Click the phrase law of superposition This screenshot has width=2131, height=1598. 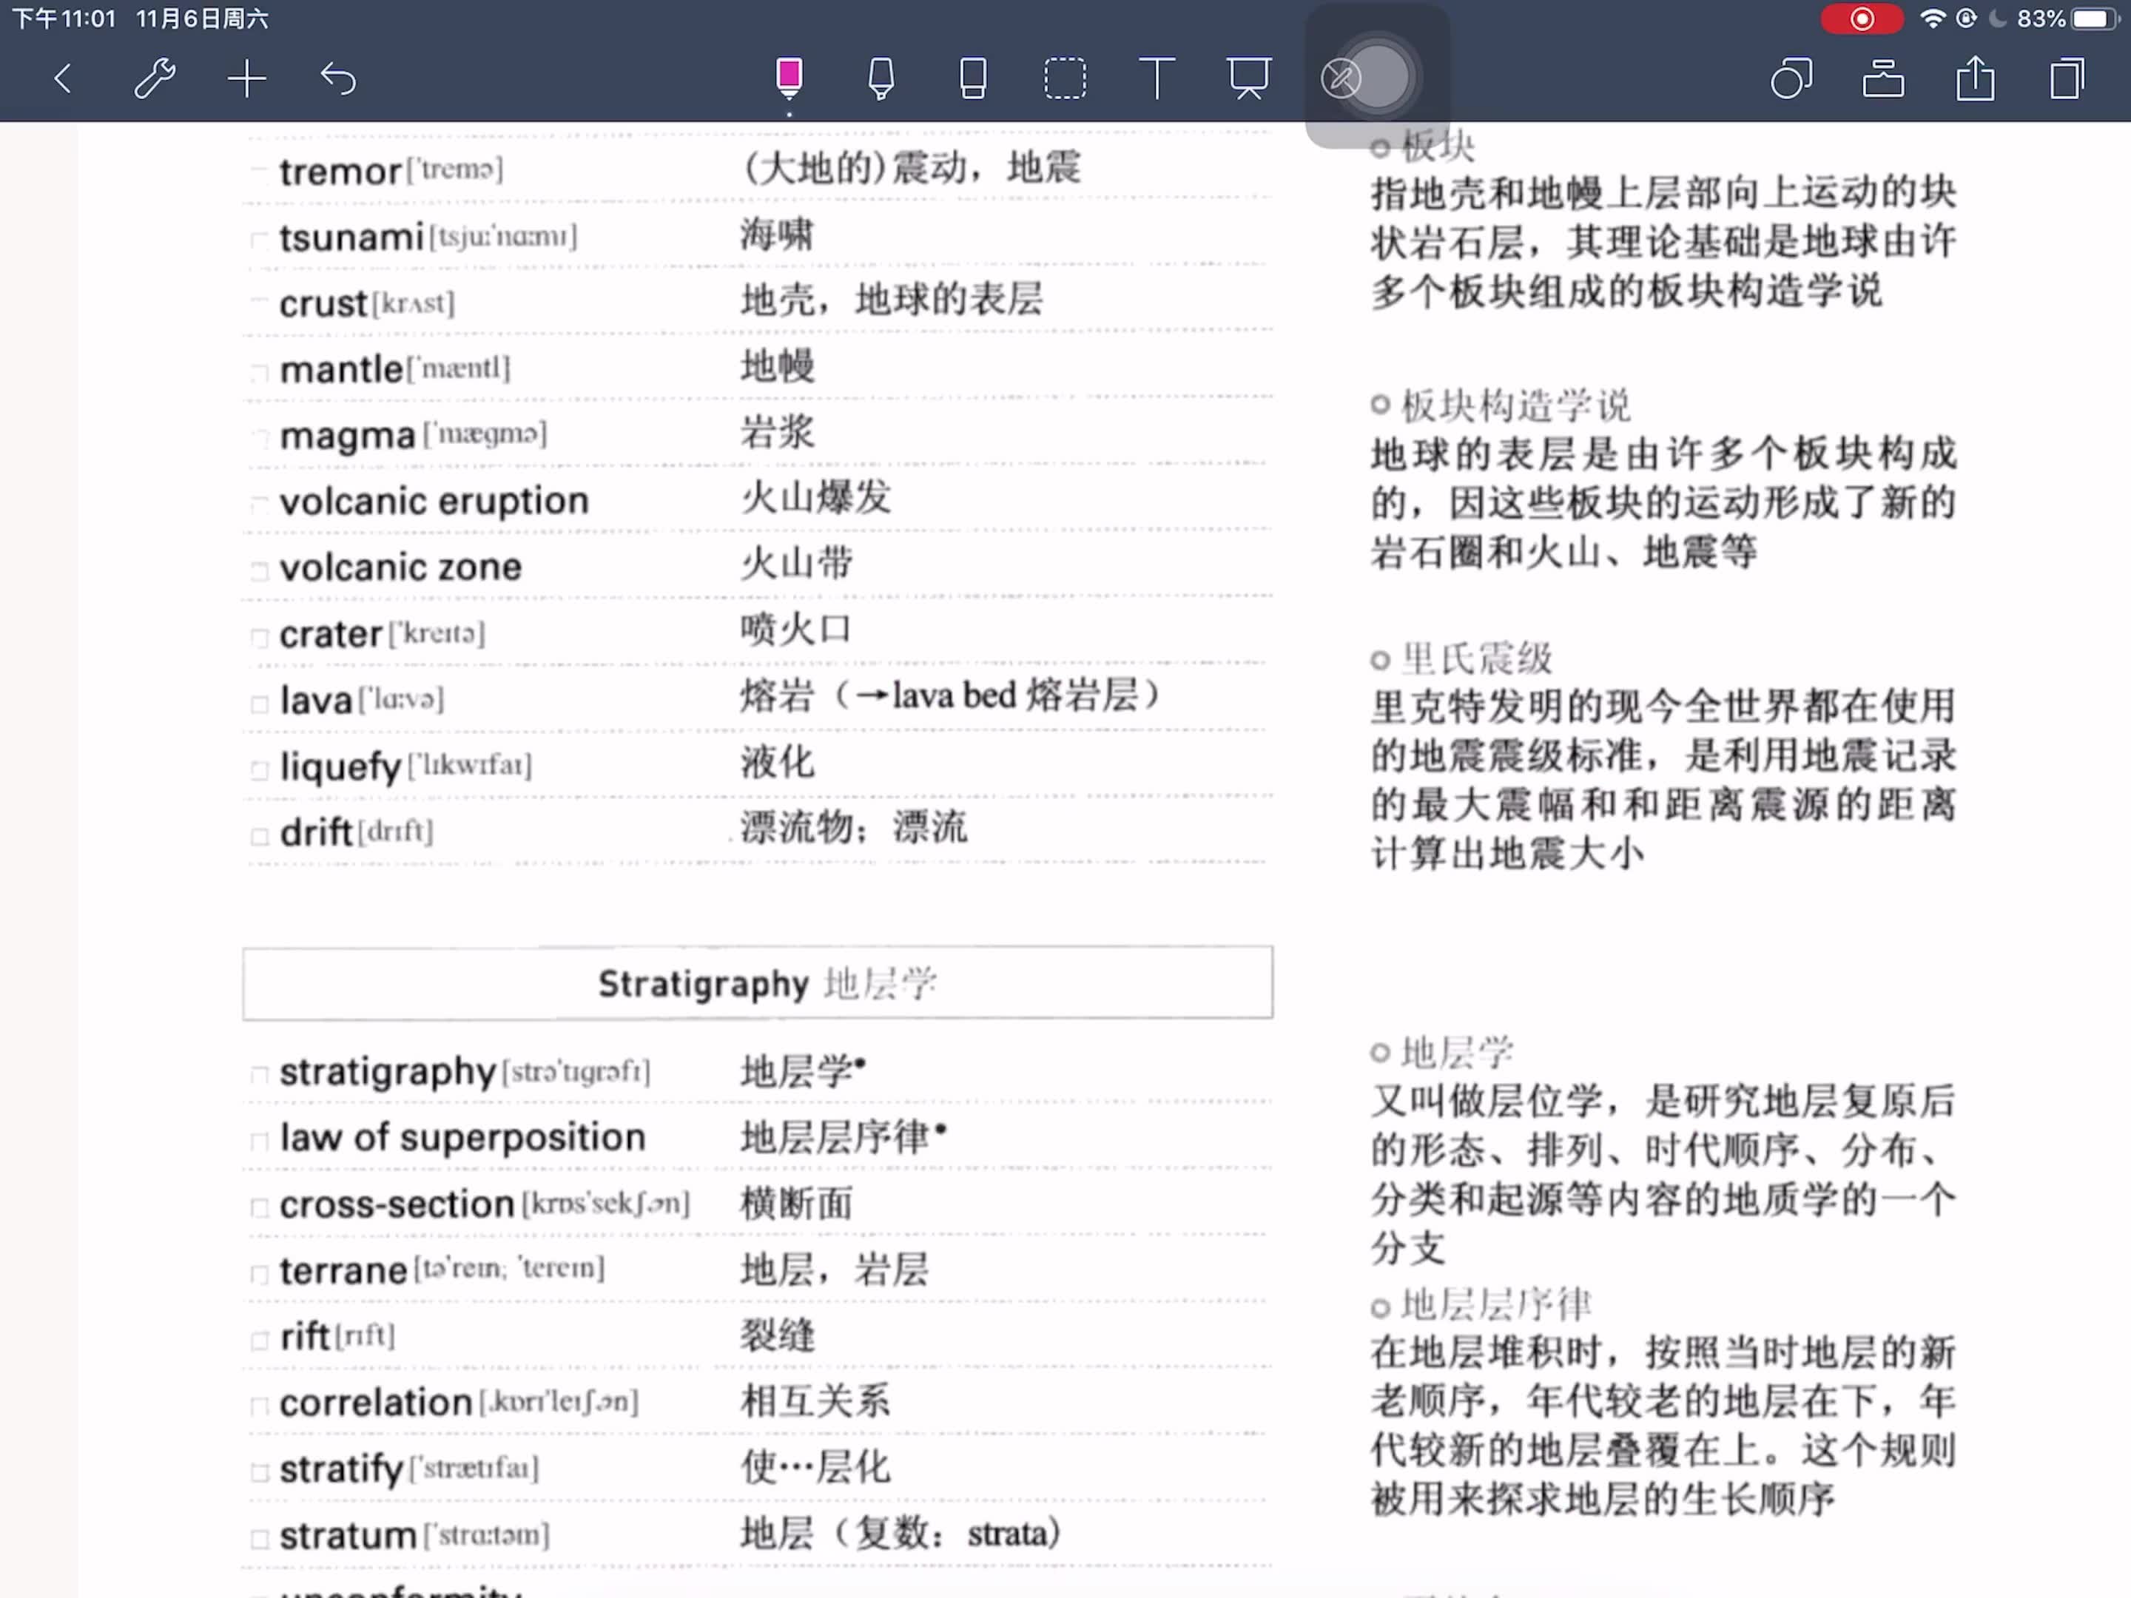pyautogui.click(x=462, y=1138)
